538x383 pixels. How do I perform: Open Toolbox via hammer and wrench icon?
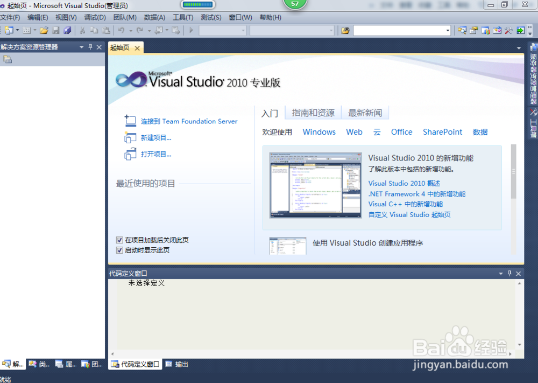pyautogui.click(x=509, y=31)
